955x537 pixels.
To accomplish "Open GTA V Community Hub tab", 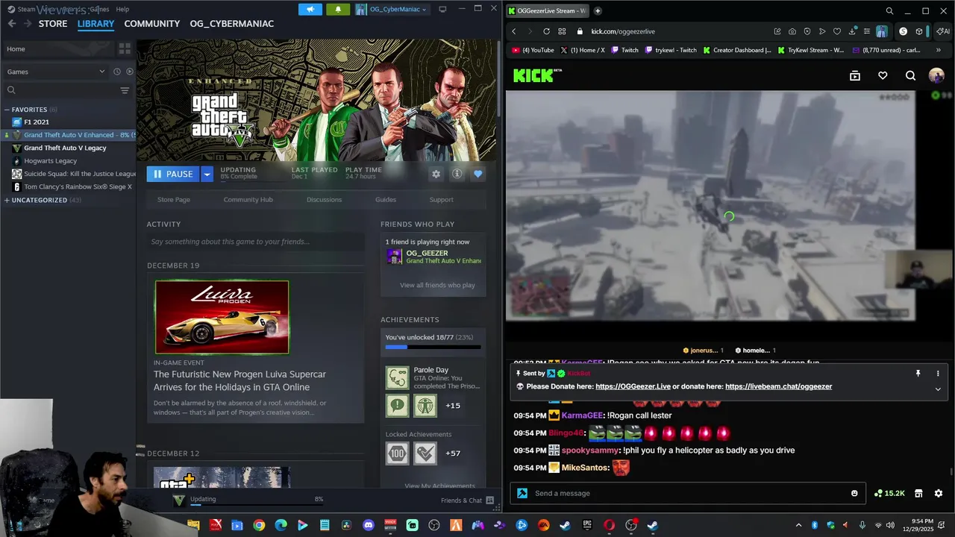I will [x=248, y=199].
